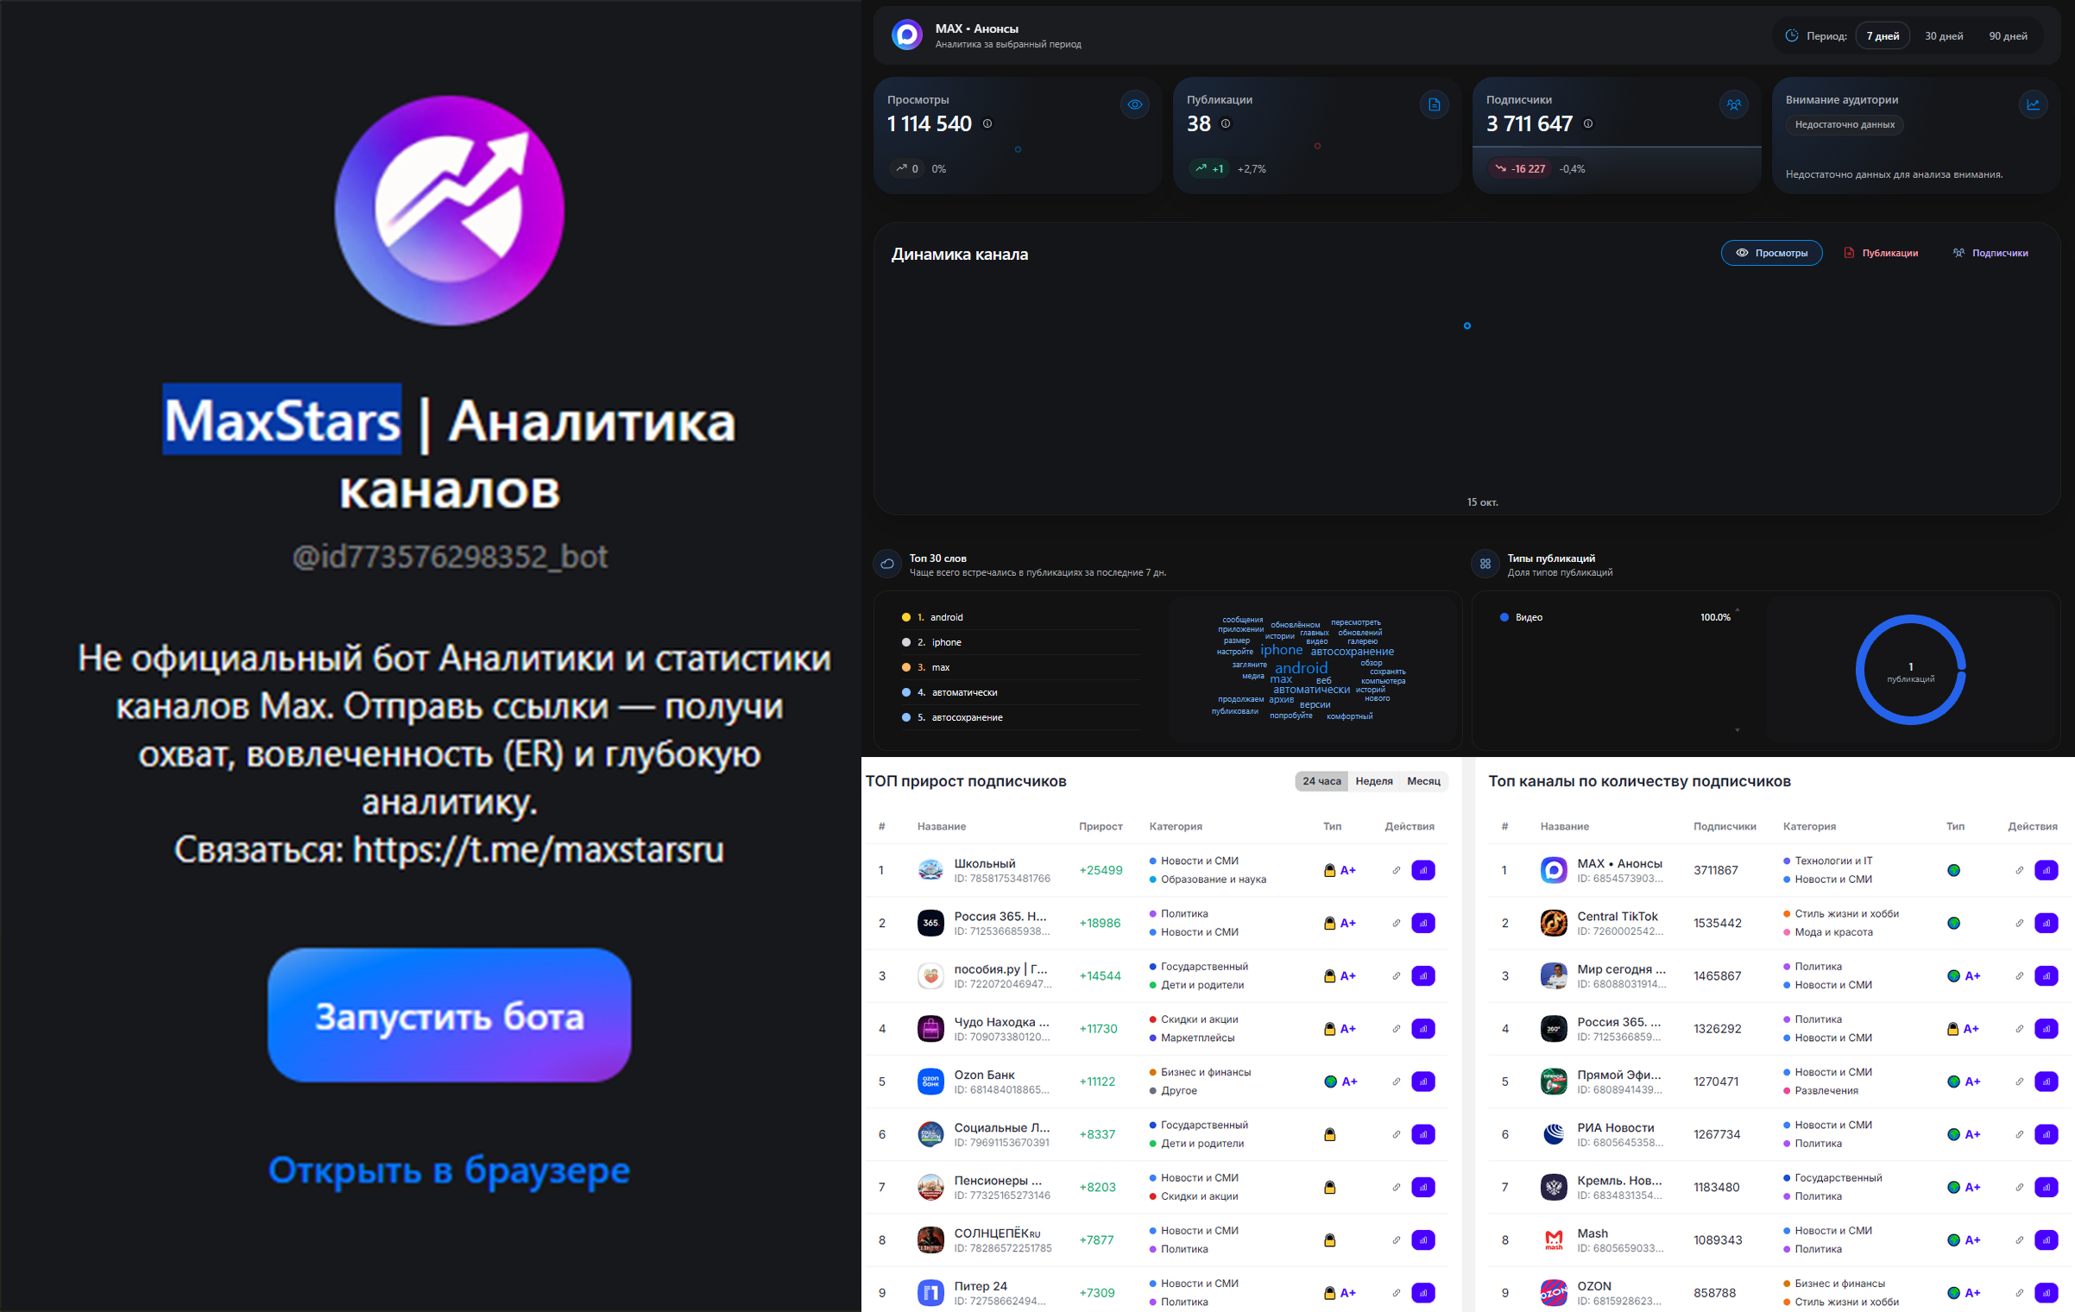This screenshot has height=1312, width=2075.
Task: Open analytics icon for Школьный row
Action: (1423, 870)
